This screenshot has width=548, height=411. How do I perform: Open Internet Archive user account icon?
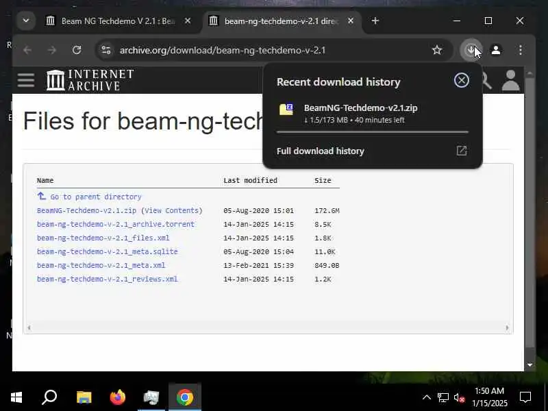pyautogui.click(x=510, y=80)
